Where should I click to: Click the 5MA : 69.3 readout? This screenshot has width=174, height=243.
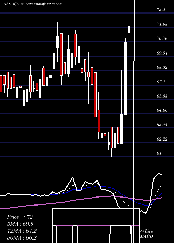(20, 224)
